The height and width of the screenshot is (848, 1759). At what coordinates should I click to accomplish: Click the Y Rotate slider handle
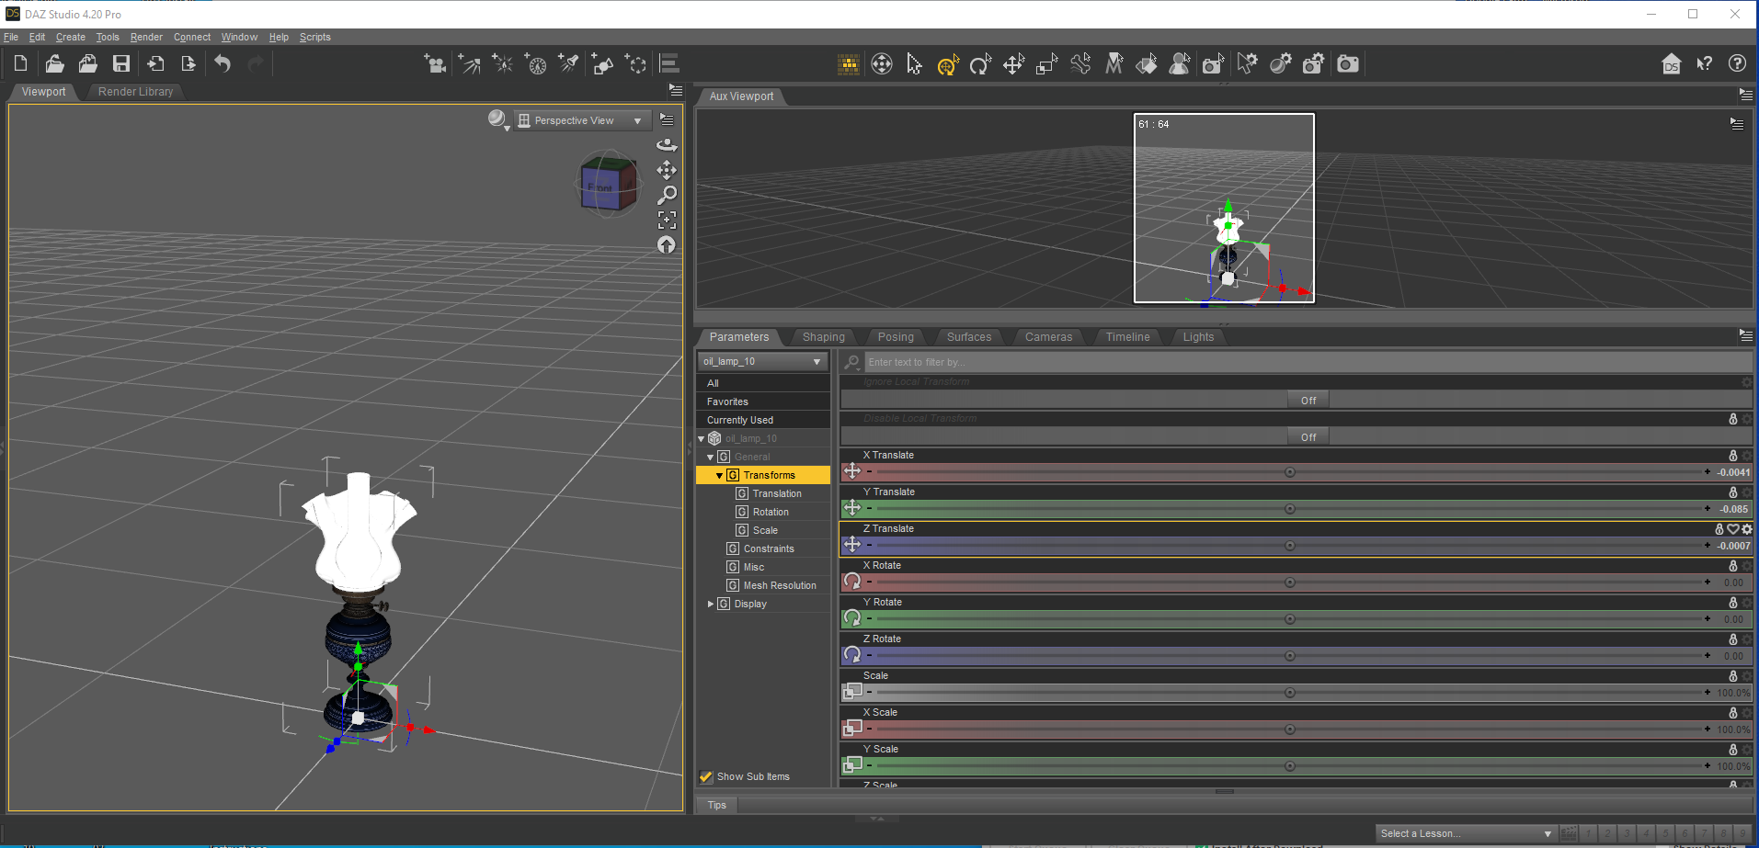pyautogui.click(x=1289, y=619)
